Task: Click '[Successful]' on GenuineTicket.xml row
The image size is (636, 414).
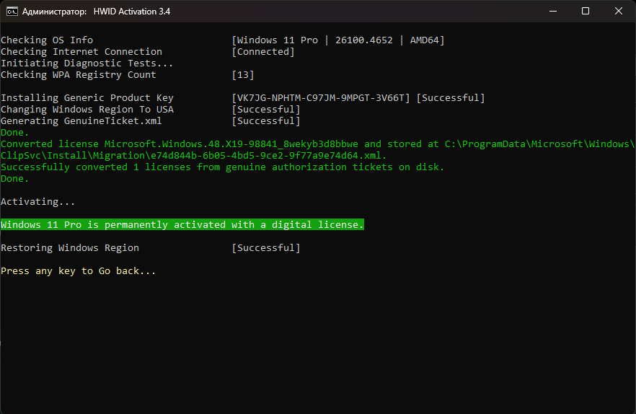Action: (x=265, y=121)
